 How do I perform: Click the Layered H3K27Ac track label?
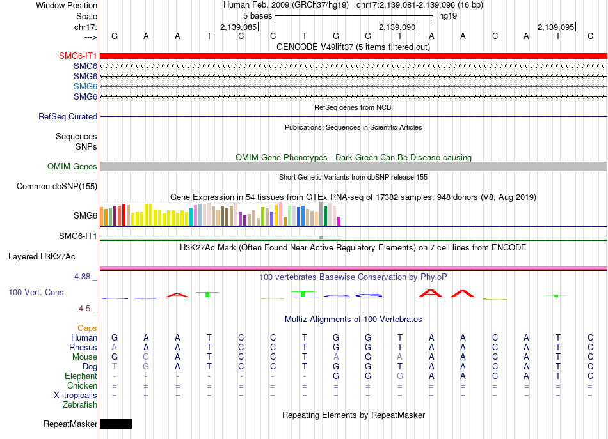coord(42,257)
